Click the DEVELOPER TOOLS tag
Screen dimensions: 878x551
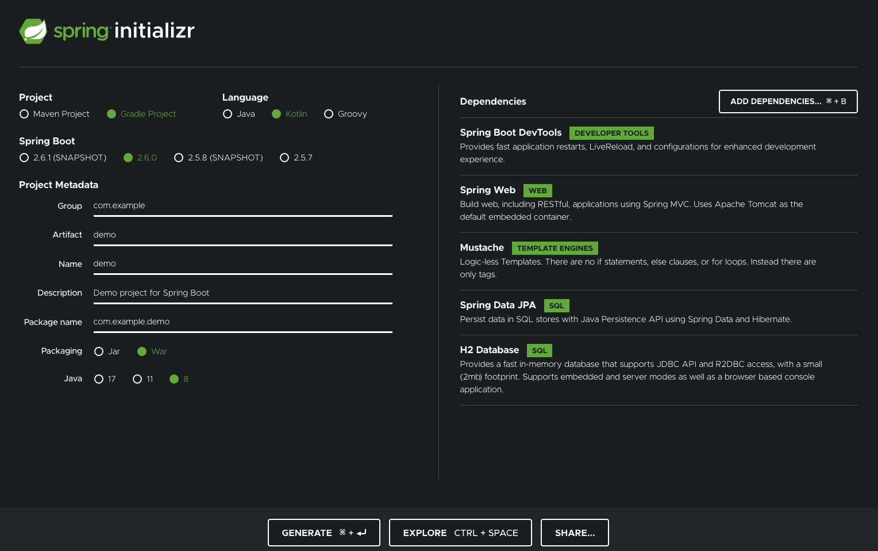(x=611, y=133)
